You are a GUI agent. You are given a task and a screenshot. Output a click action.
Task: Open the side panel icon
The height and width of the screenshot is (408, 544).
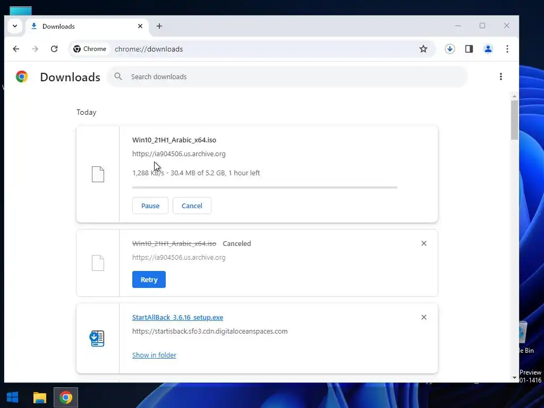469,49
